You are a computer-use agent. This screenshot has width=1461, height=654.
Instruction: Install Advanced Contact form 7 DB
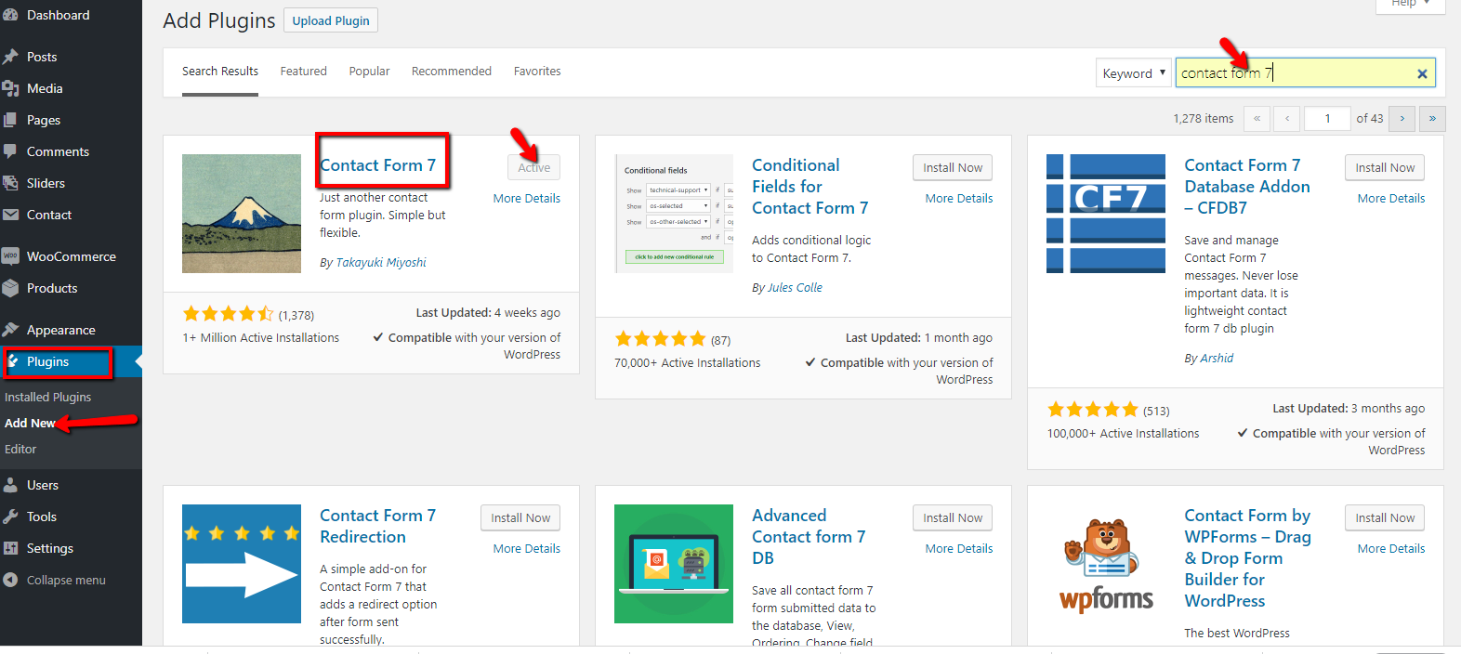953,517
